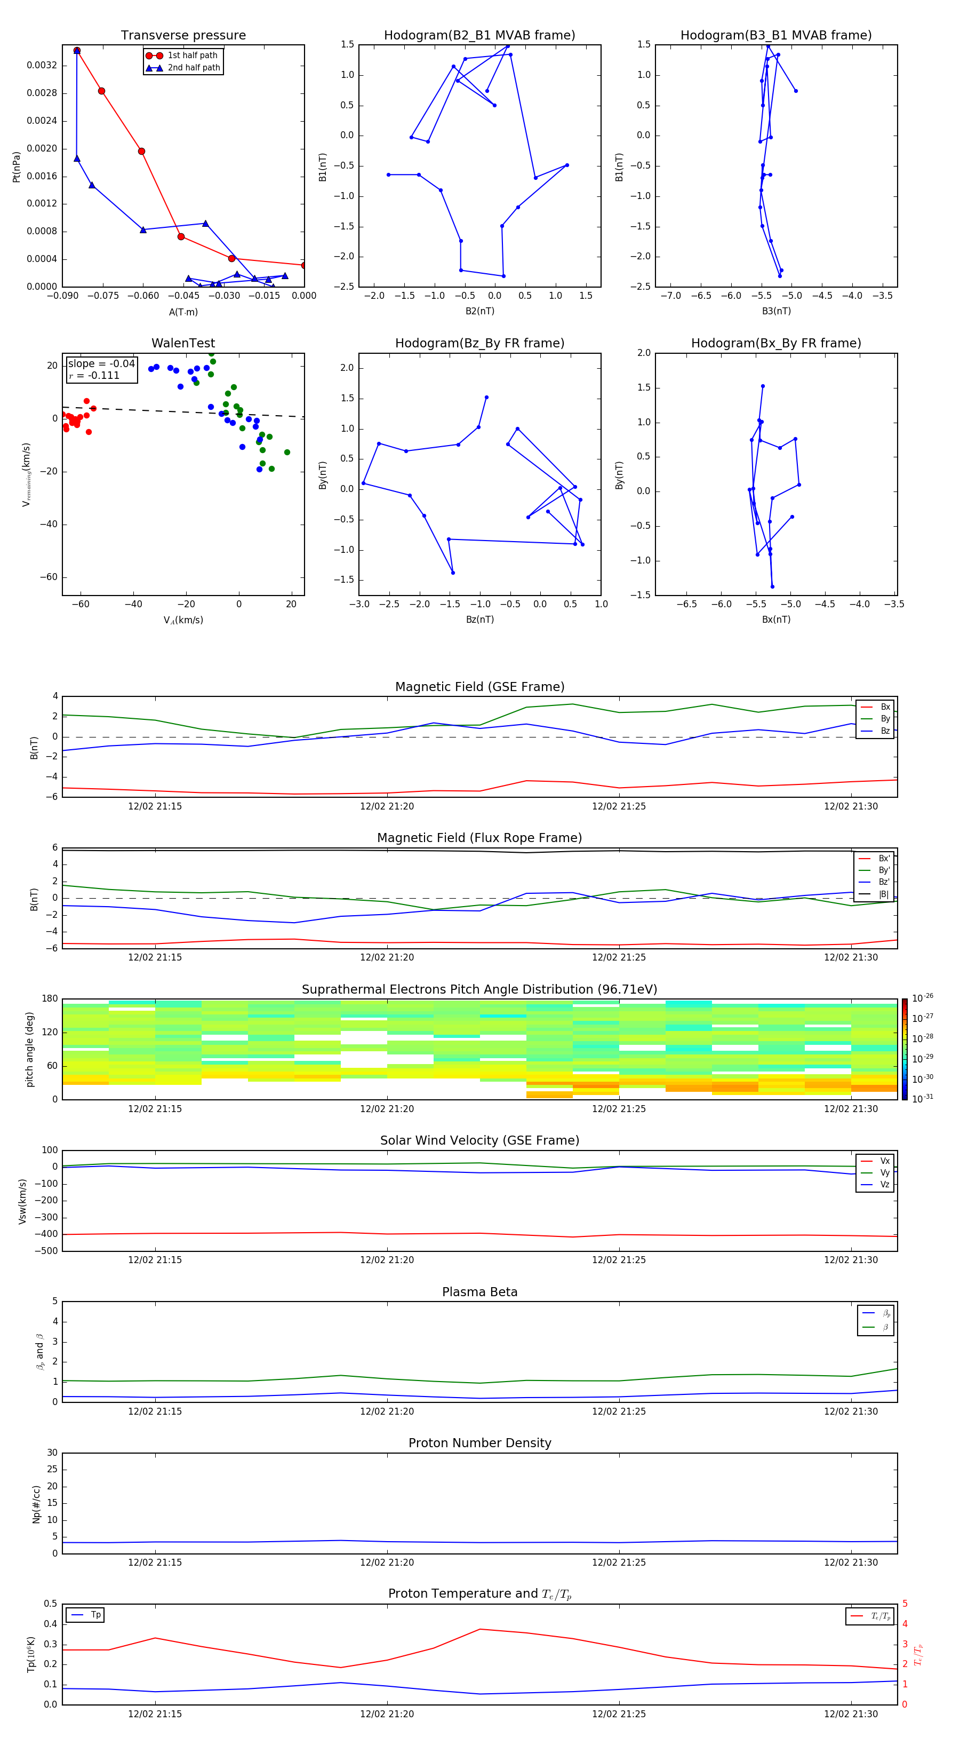Click the 'Hodogram(Bx_By FR frame)' title
This screenshot has height=1761, width=960.
click(776, 343)
